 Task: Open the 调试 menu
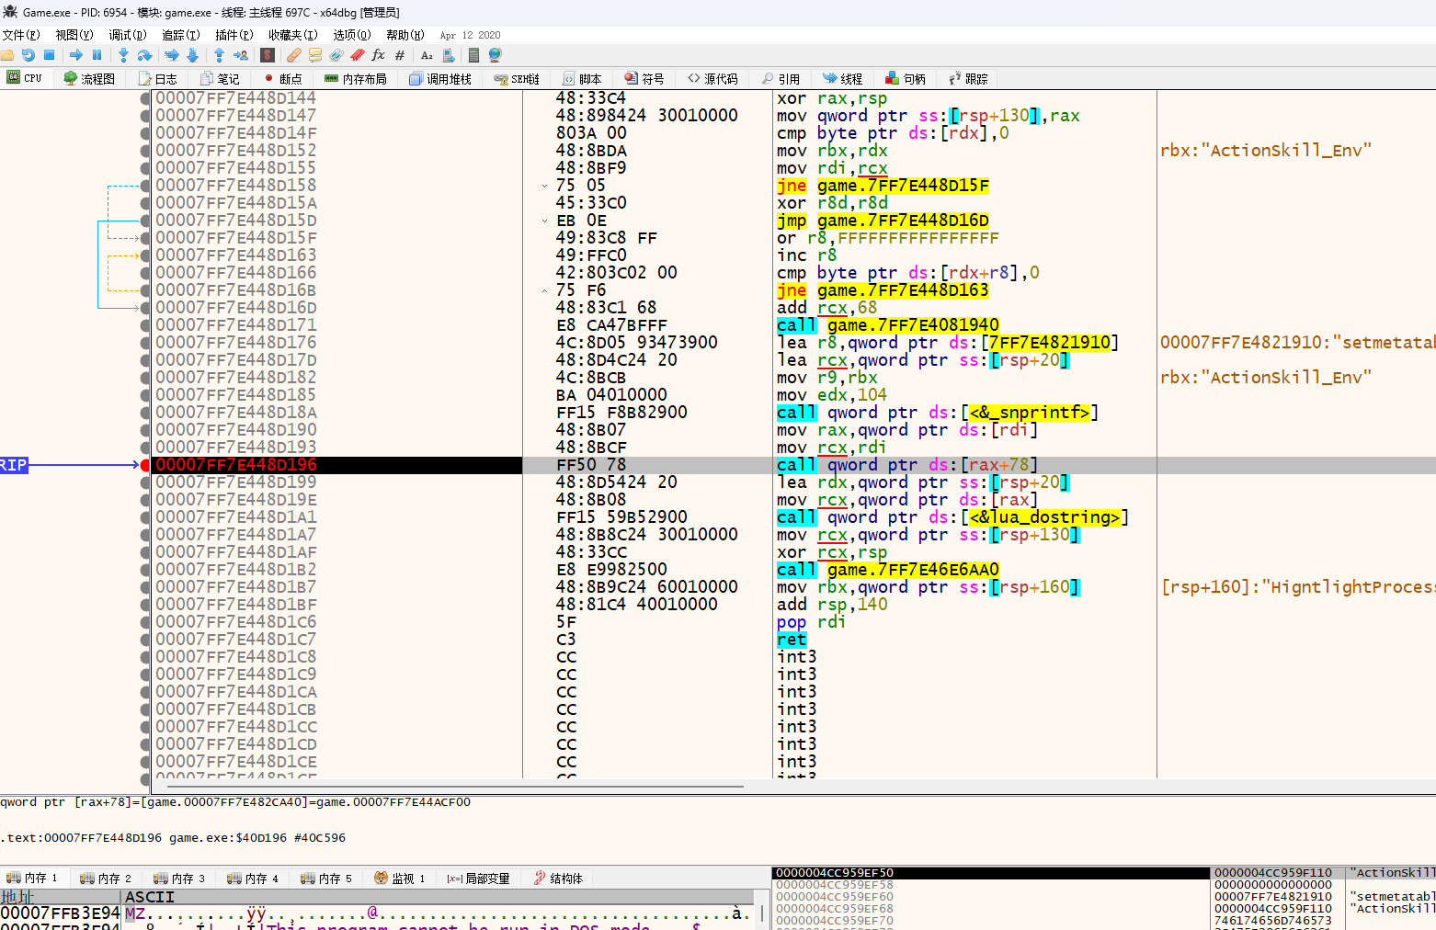[127, 34]
